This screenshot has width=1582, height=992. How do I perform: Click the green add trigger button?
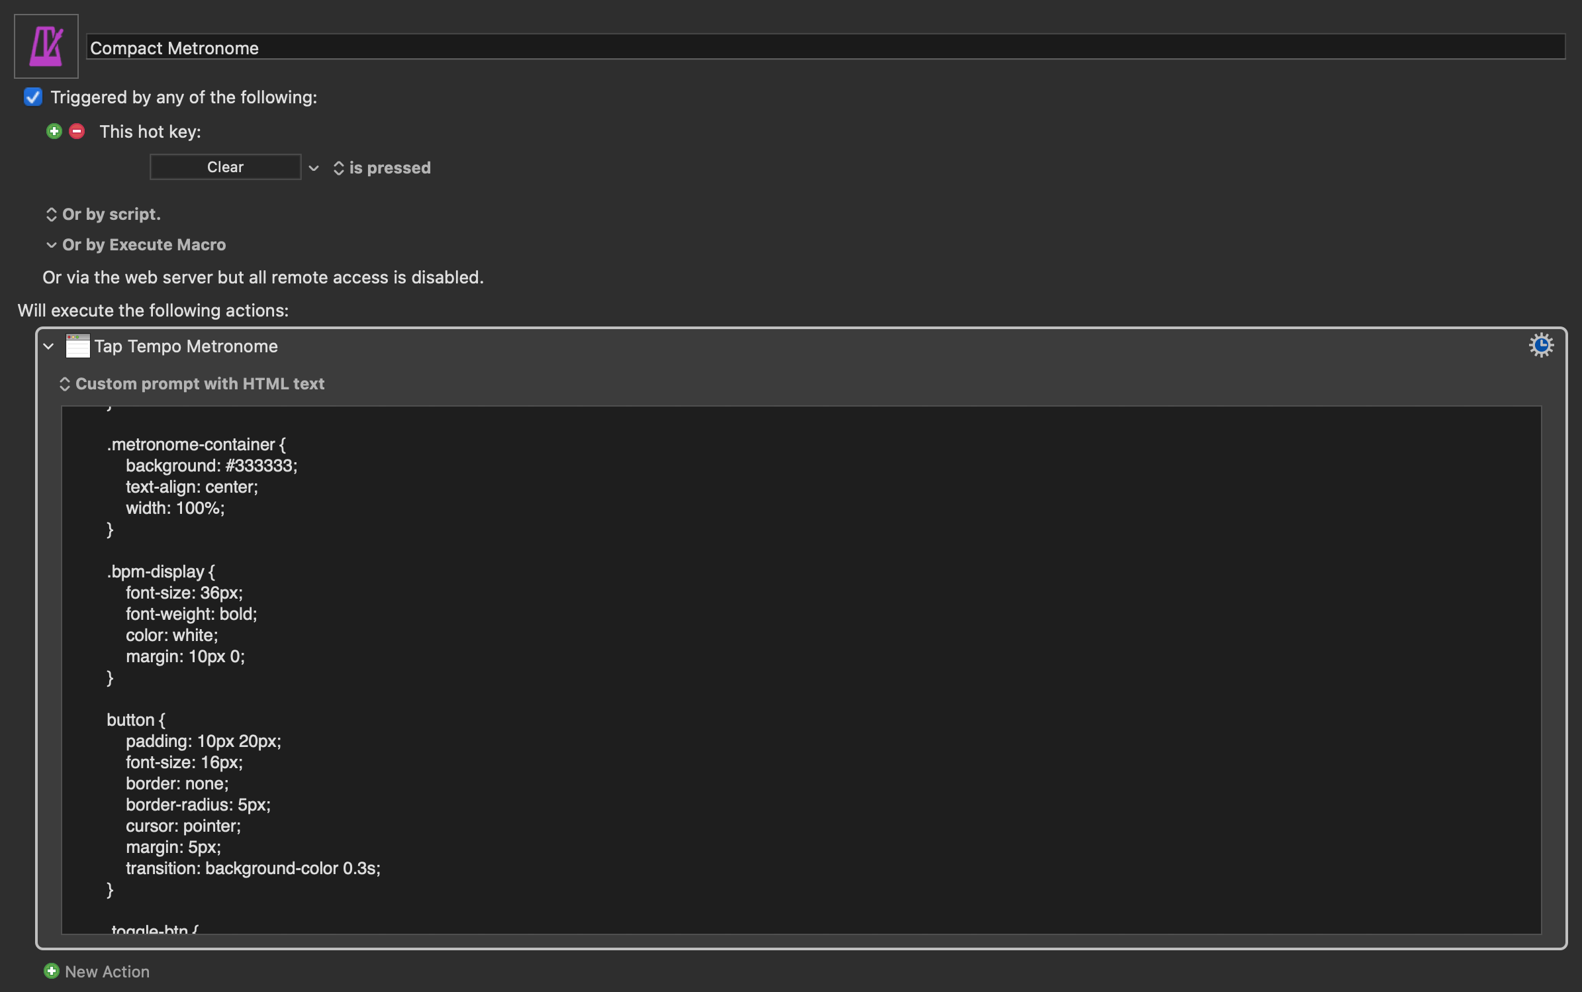[x=54, y=131]
